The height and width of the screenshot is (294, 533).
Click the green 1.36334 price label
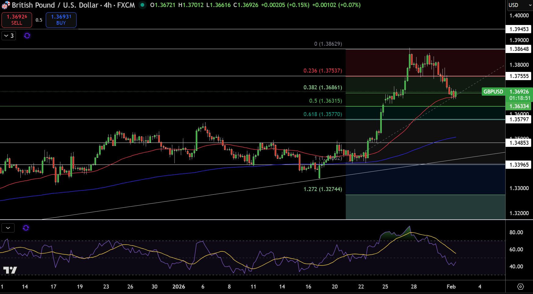(519, 106)
